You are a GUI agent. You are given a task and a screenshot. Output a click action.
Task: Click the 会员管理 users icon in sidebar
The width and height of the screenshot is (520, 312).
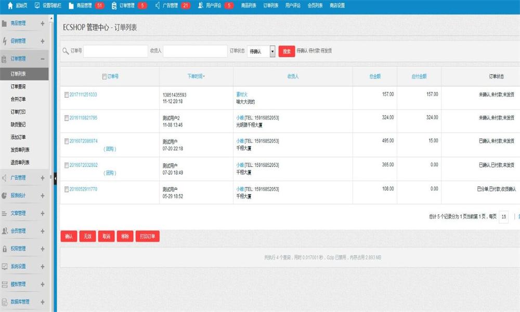(5, 231)
